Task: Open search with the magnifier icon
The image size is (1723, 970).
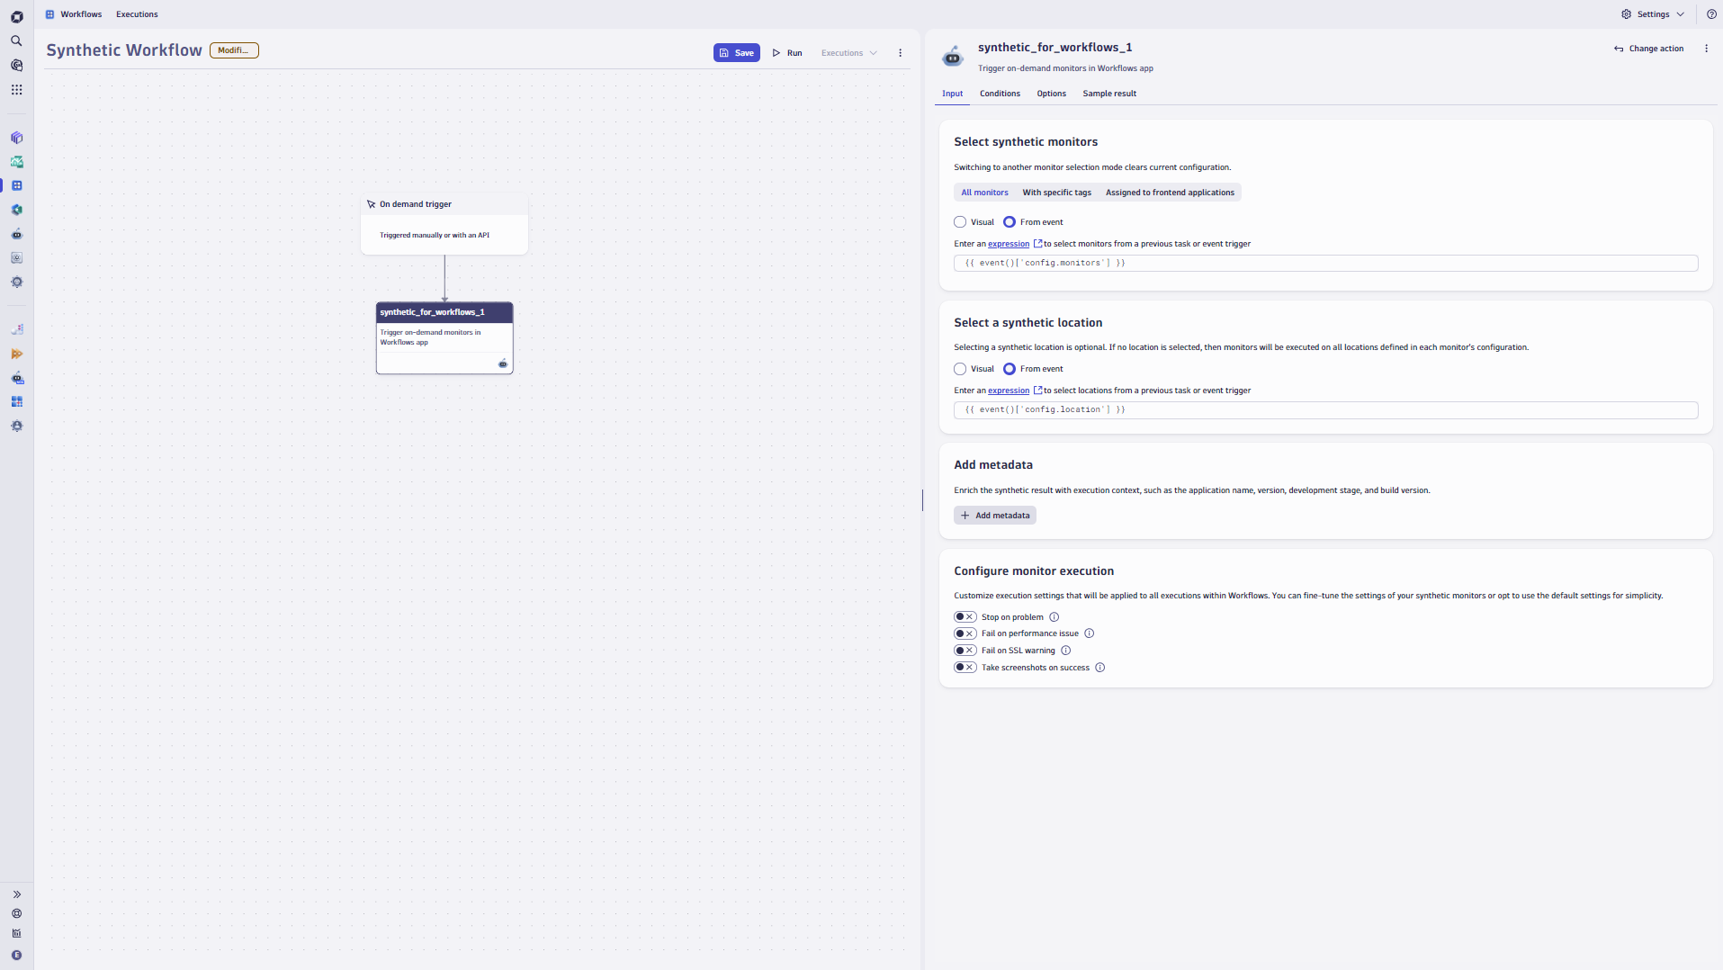Action: tap(16, 41)
